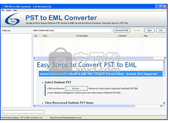Image resolution: width=170 pixels, height=123 pixels.
Task: Sort by the E-mail Subject column header
Action: 96,36
